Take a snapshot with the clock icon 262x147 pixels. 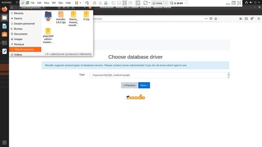(x=95, y=3)
